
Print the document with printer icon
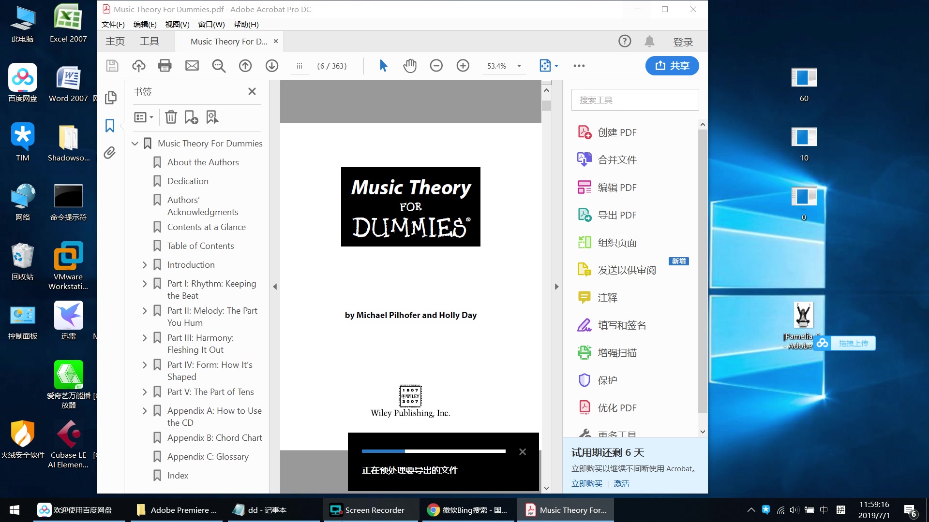click(x=165, y=66)
